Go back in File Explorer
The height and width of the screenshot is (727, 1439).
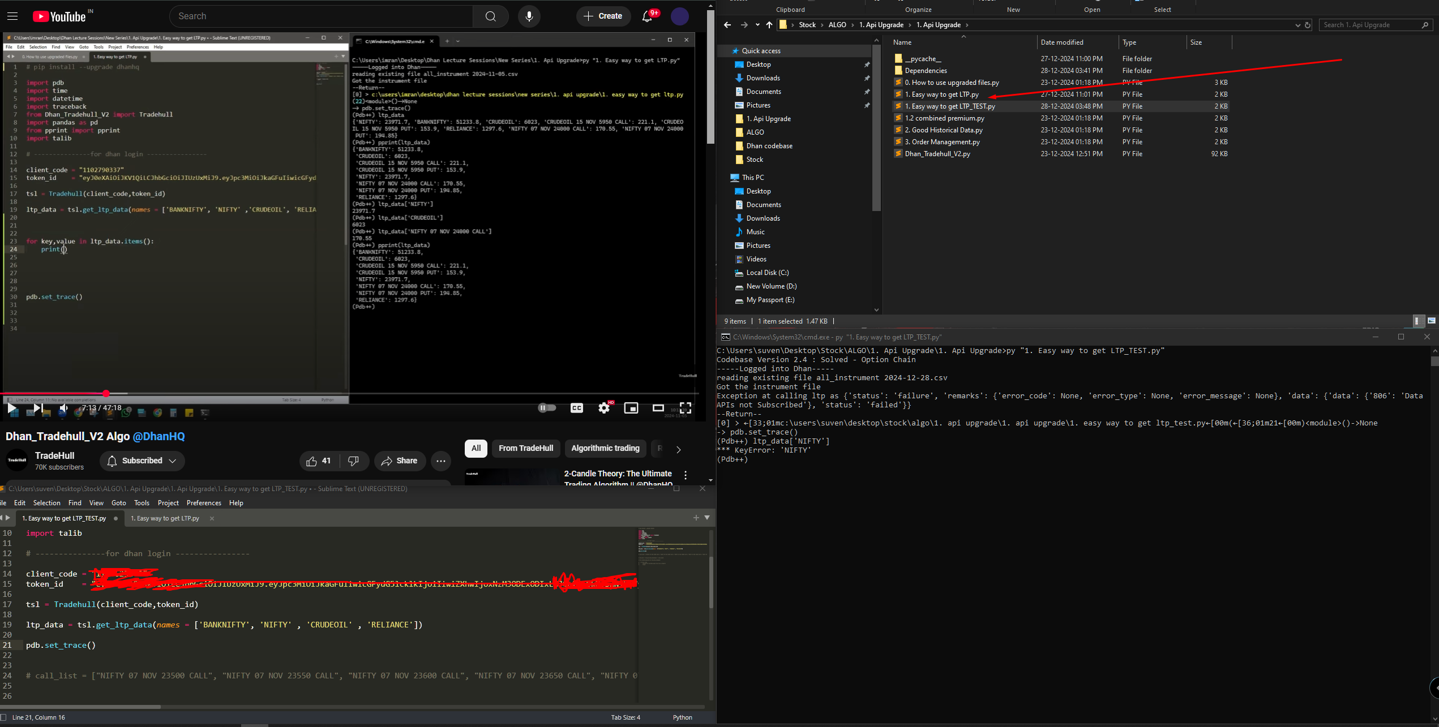[x=727, y=25]
